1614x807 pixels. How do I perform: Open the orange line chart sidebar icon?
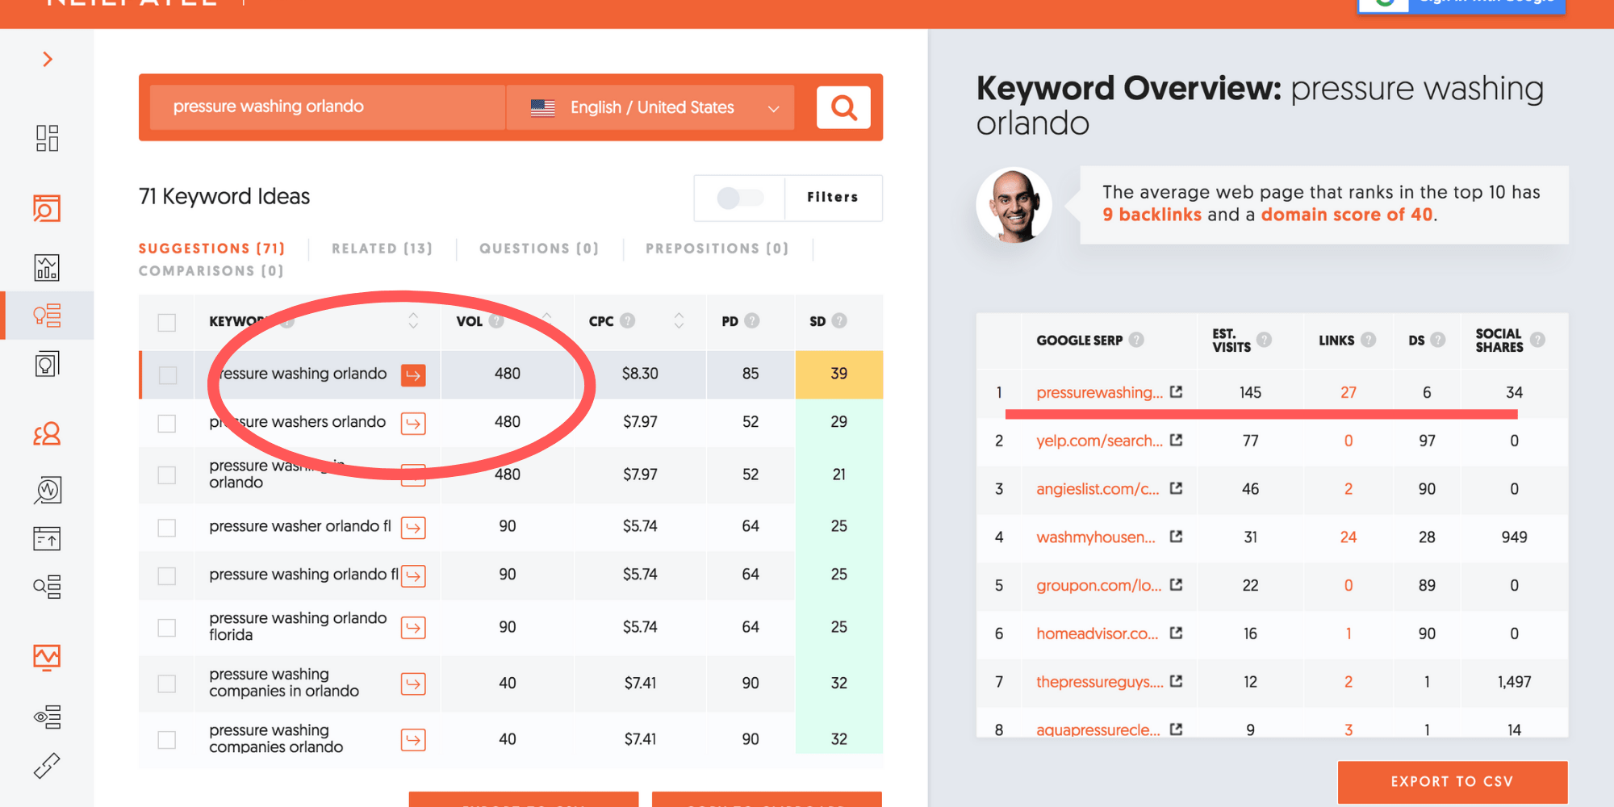pyautogui.click(x=47, y=657)
